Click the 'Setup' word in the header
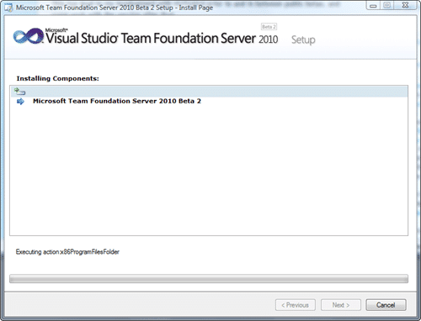 303,39
